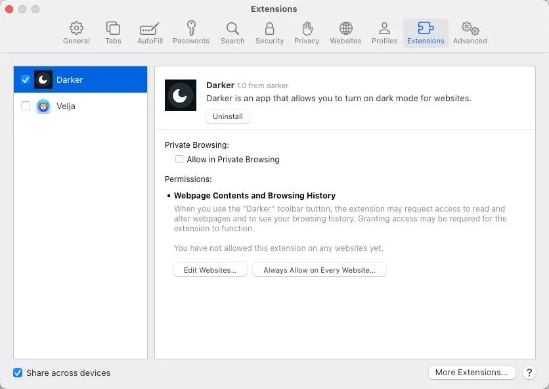Click the Security lock icon

[x=269, y=32]
